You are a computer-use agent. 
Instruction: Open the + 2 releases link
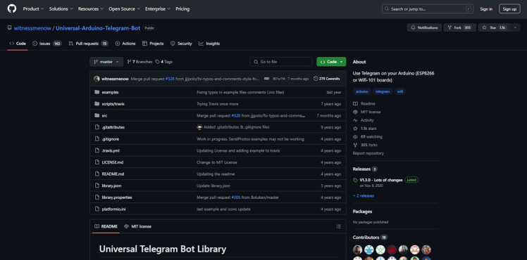[x=364, y=195]
